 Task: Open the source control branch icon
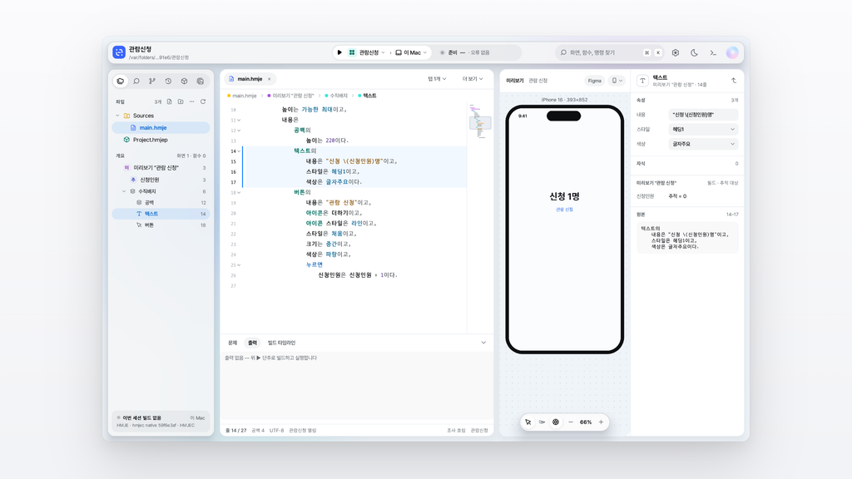[x=152, y=81]
